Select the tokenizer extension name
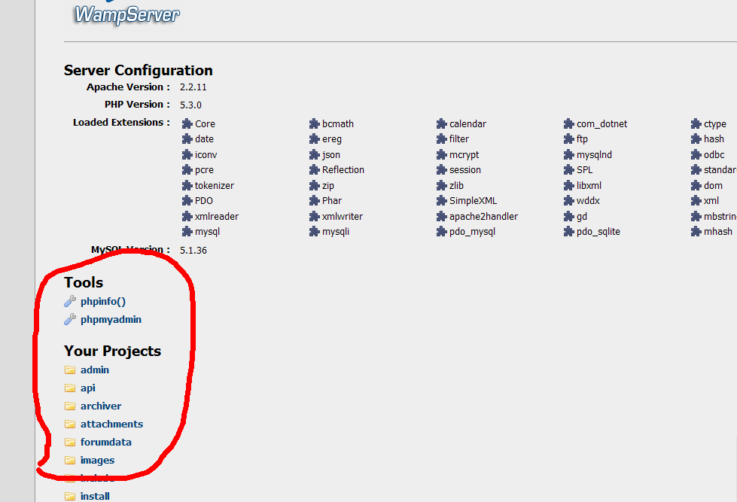 point(215,186)
